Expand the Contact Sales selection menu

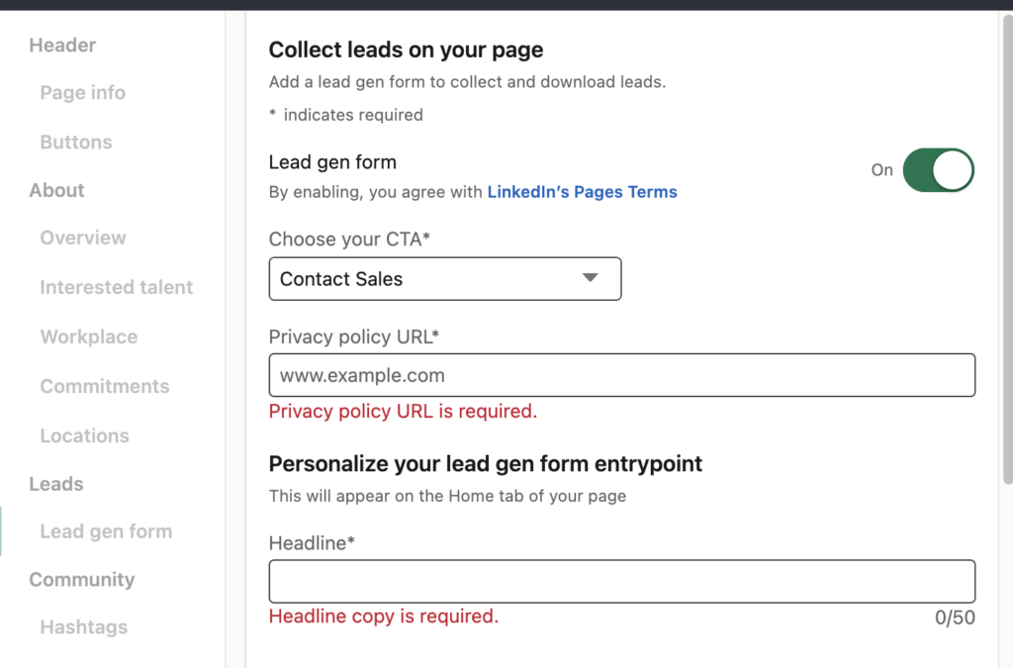coord(444,278)
